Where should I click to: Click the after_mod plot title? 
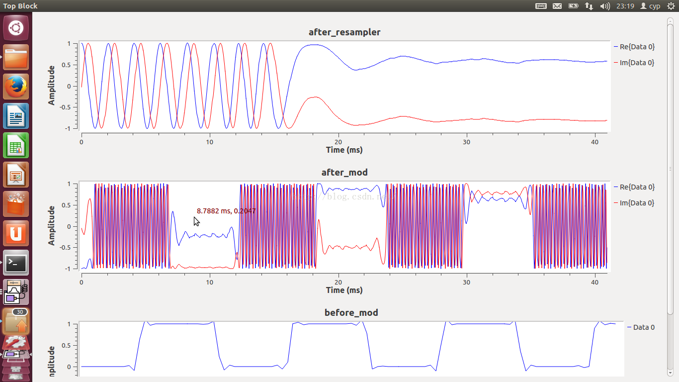click(x=344, y=173)
